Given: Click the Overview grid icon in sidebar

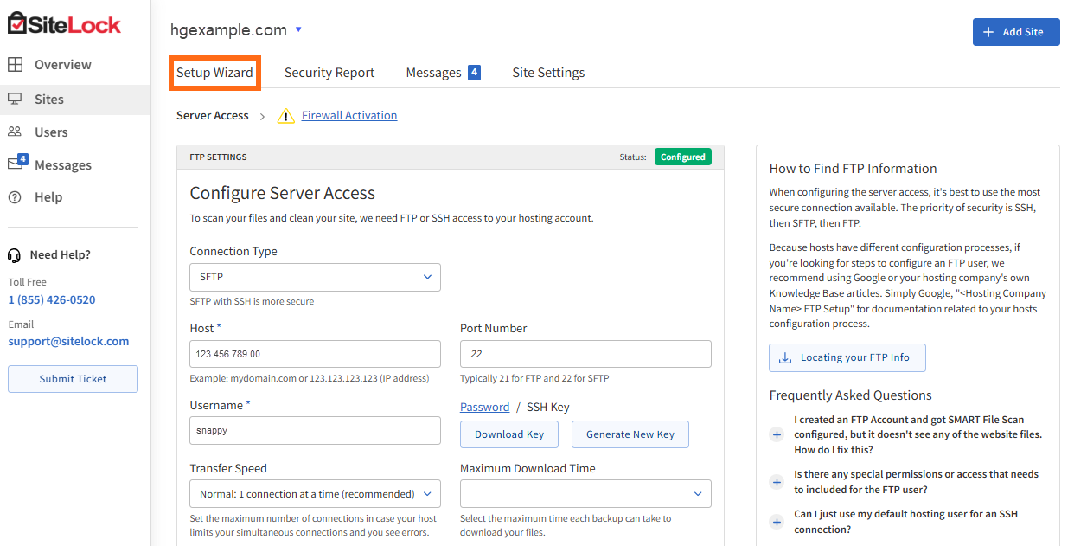Looking at the screenshot, I should tap(15, 64).
